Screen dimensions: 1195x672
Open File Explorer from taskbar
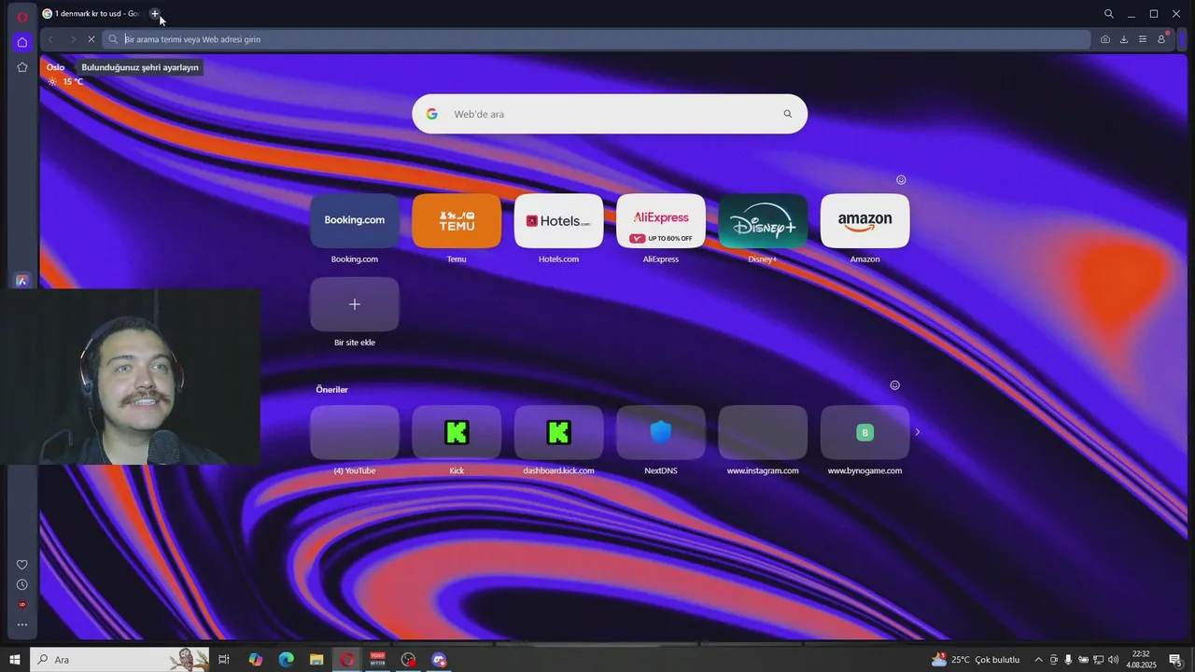click(x=316, y=660)
